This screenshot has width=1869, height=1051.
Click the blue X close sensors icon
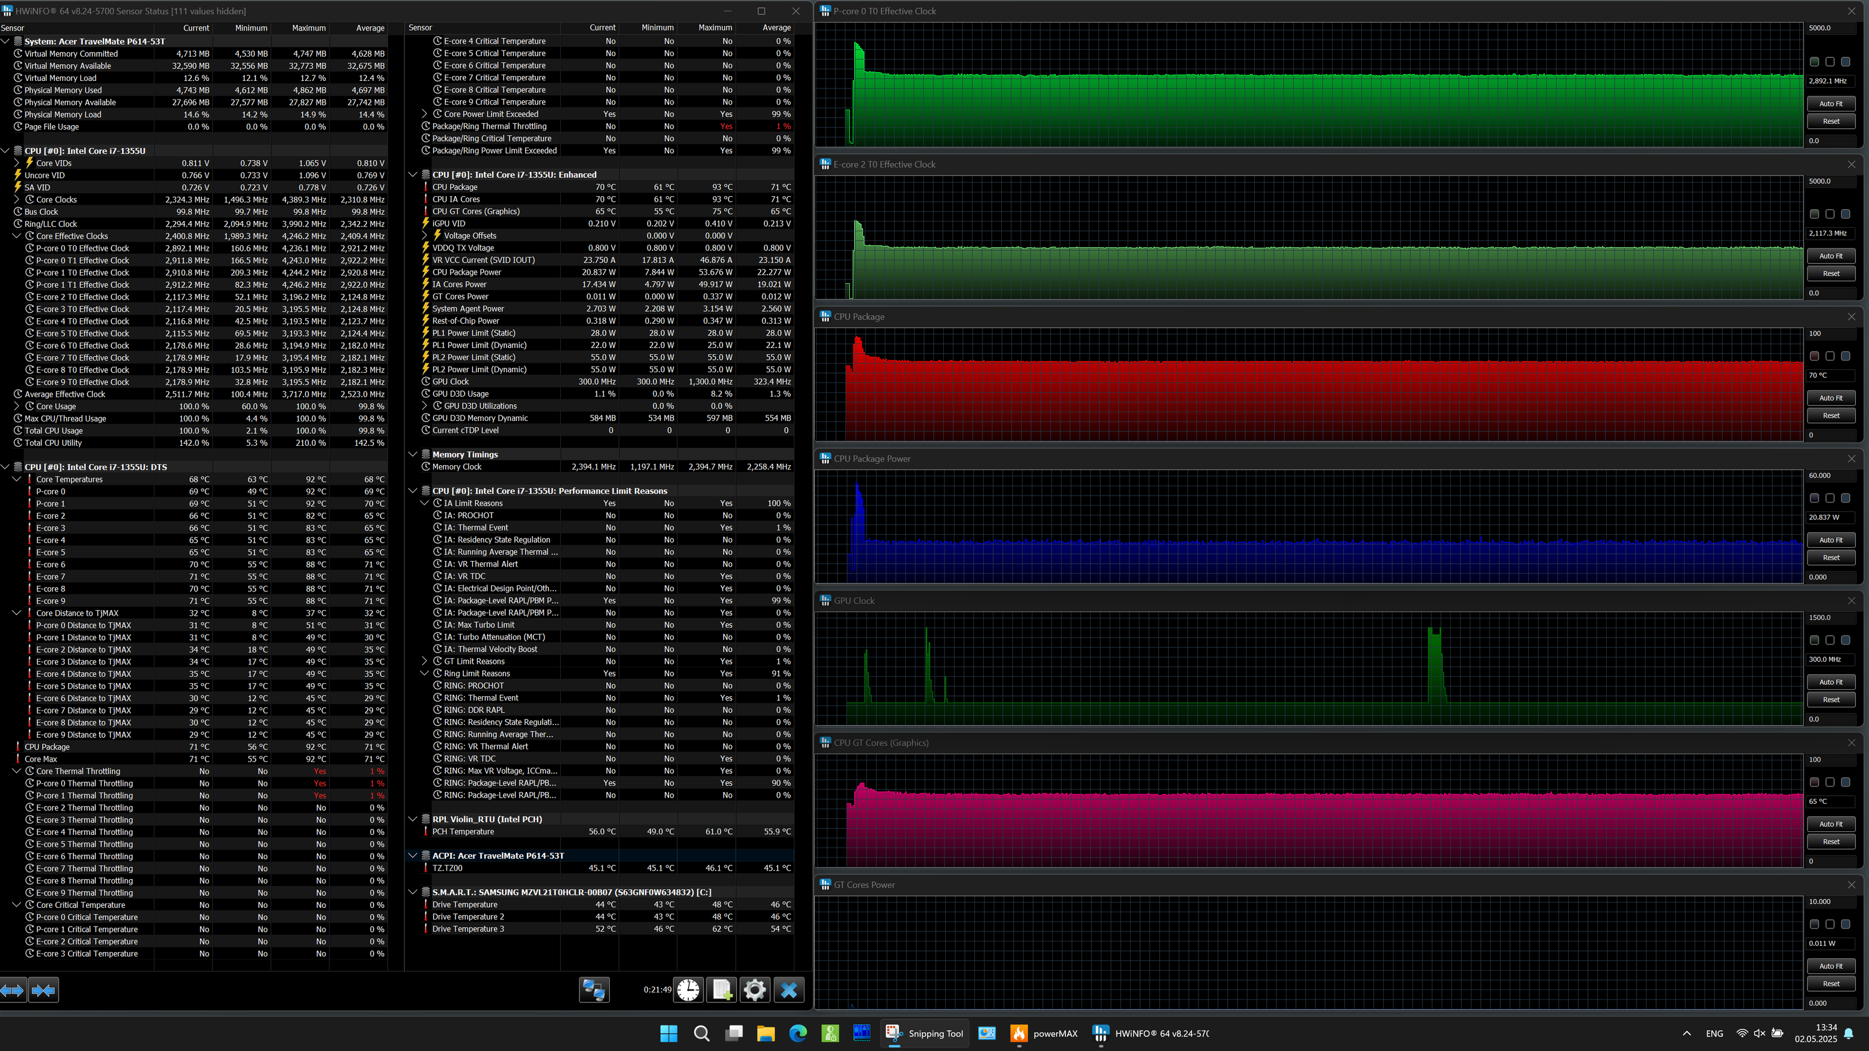coord(789,990)
